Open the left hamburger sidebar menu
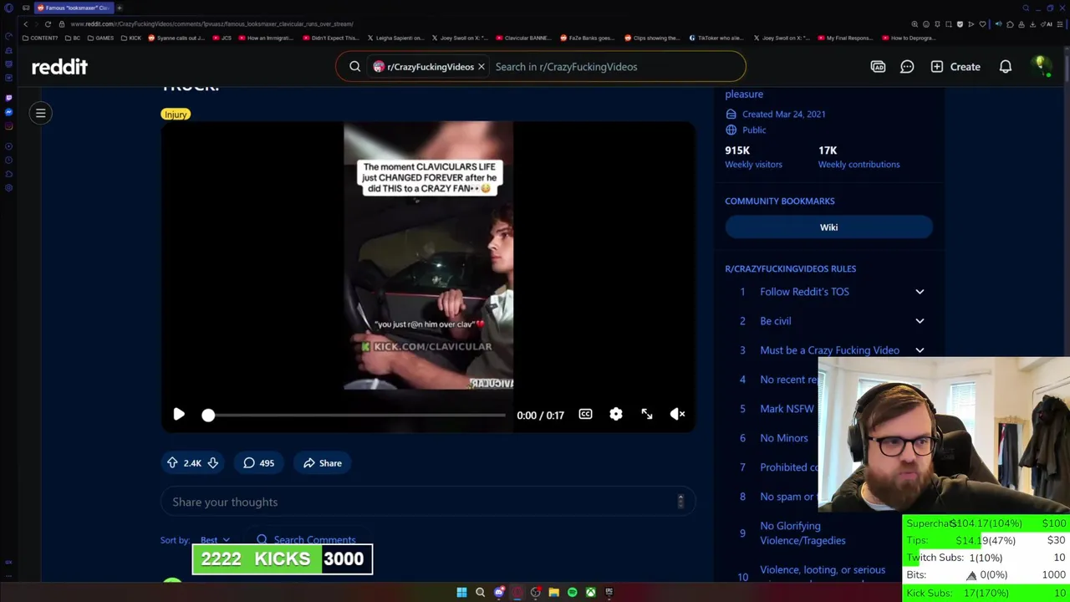This screenshot has width=1070, height=602. (40, 113)
